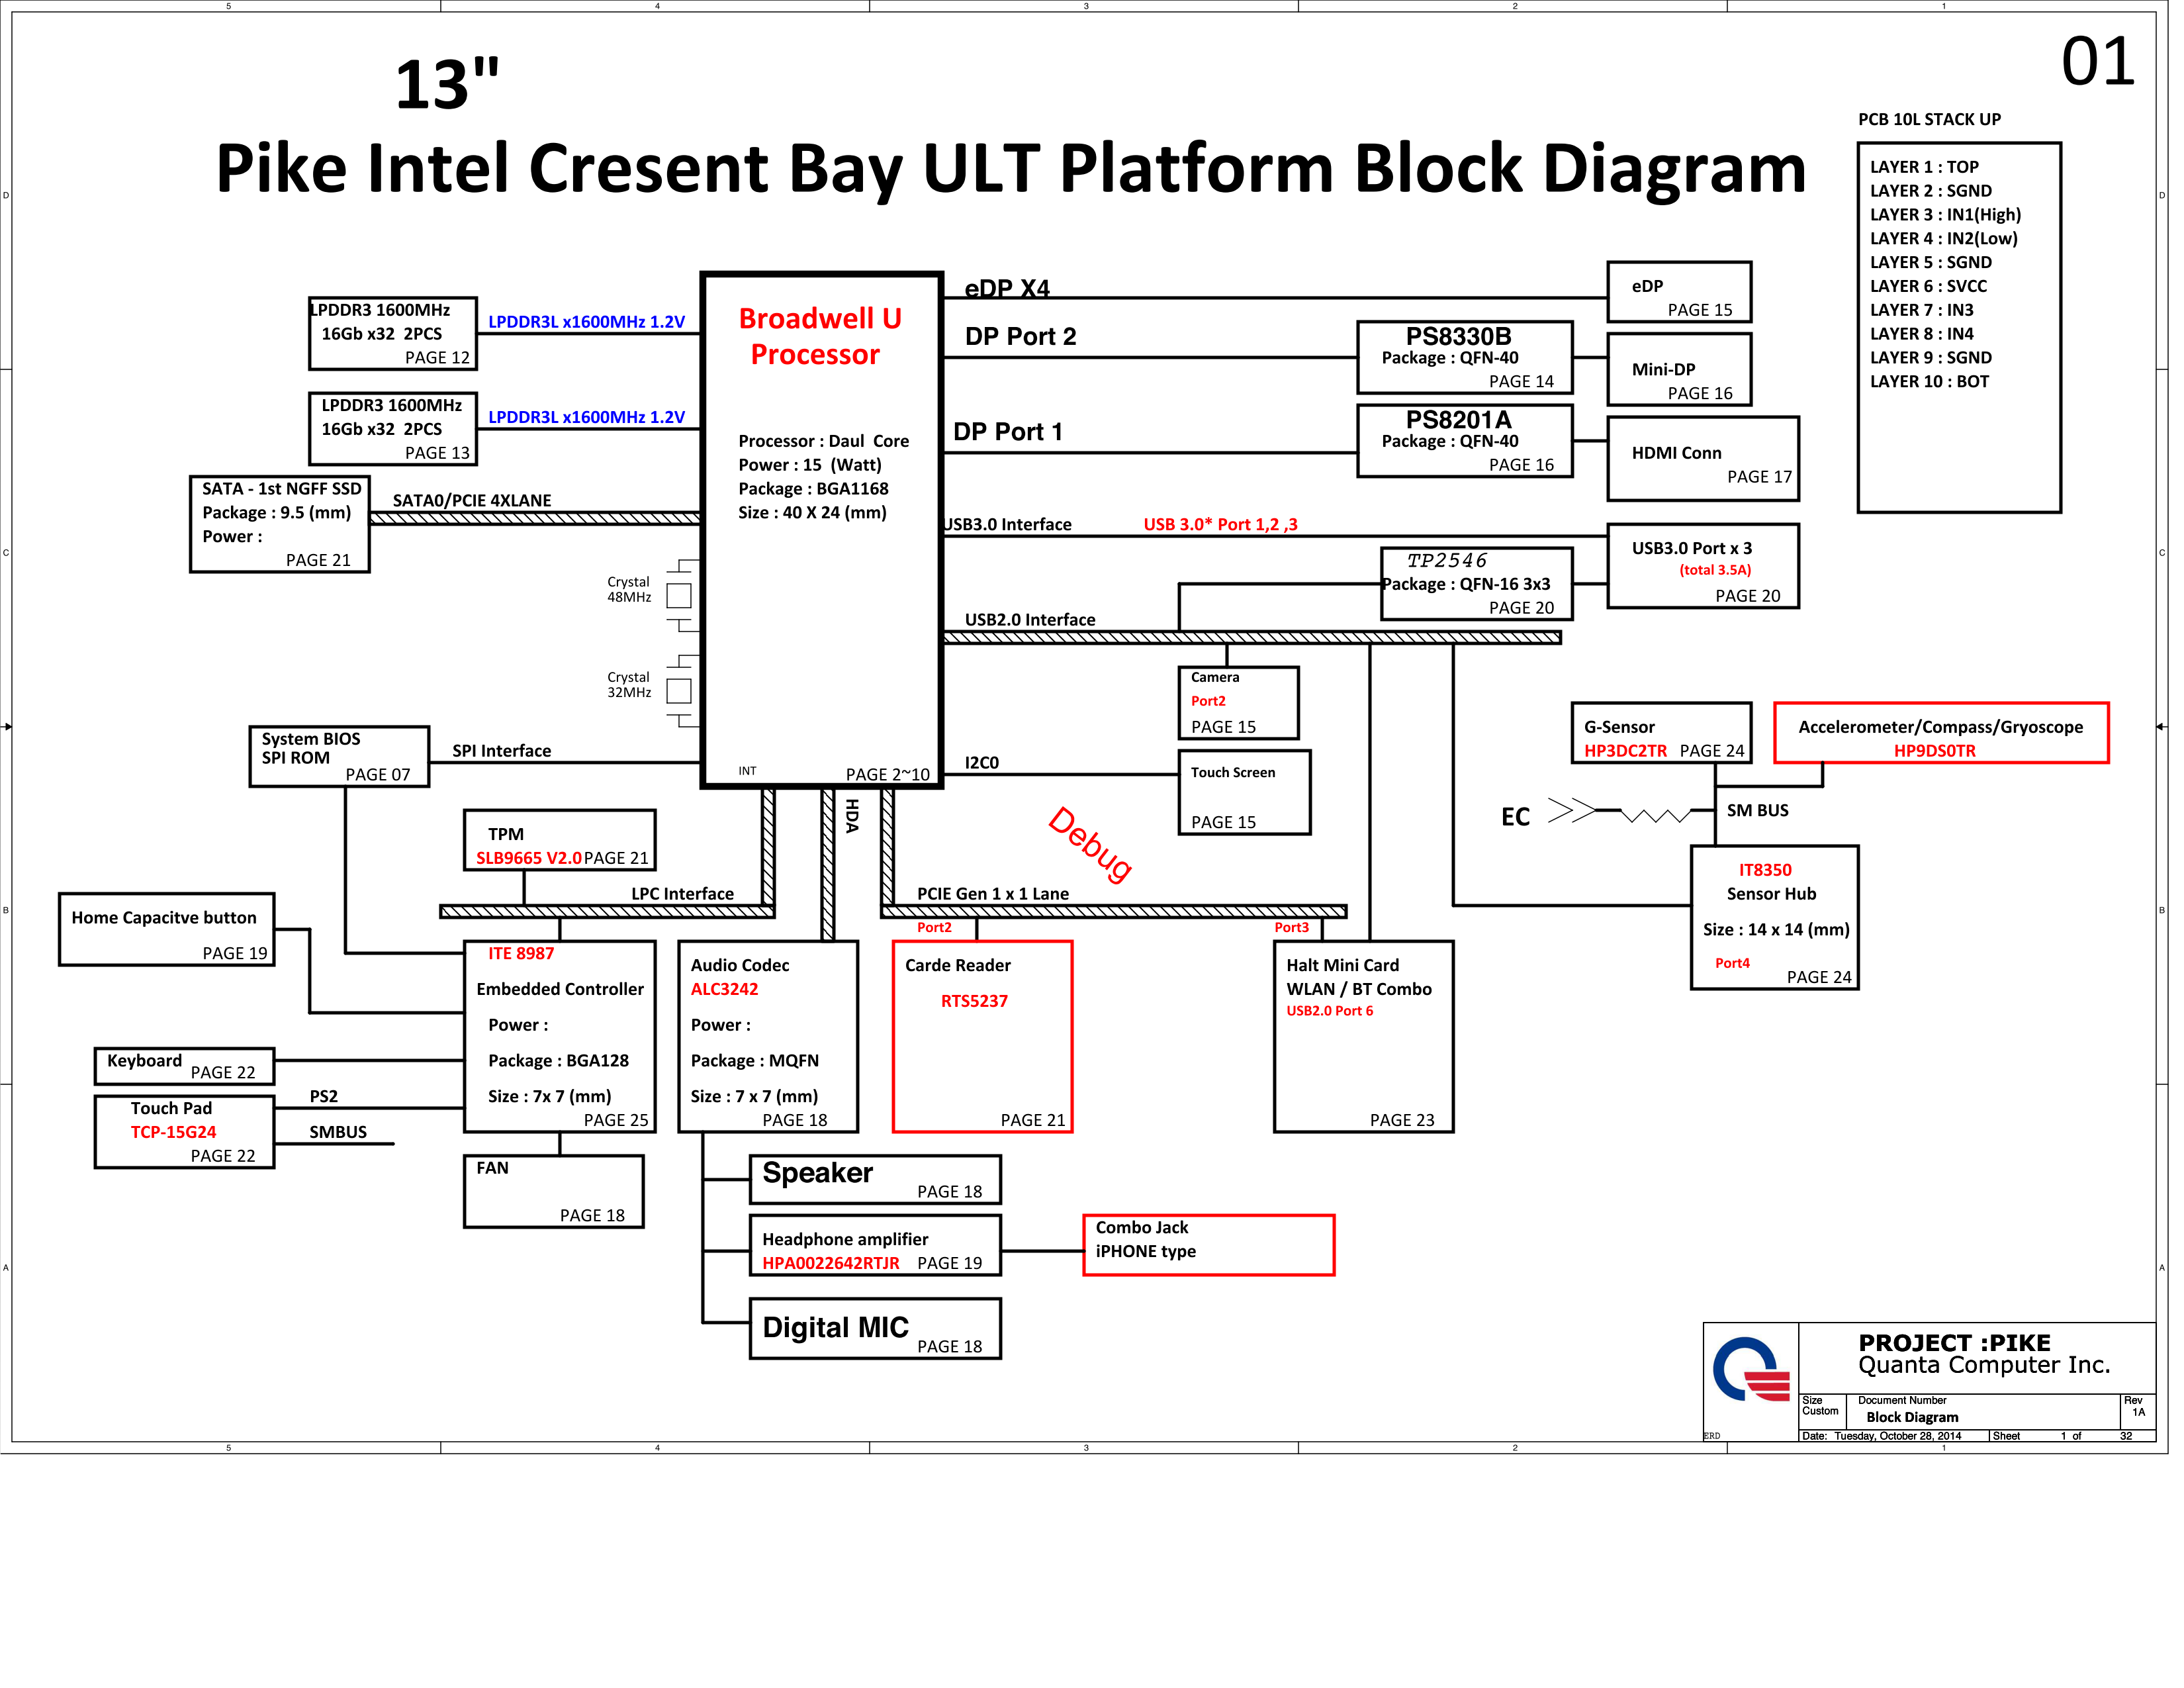Select the IT8350 Sensor Hub block

tap(1774, 917)
